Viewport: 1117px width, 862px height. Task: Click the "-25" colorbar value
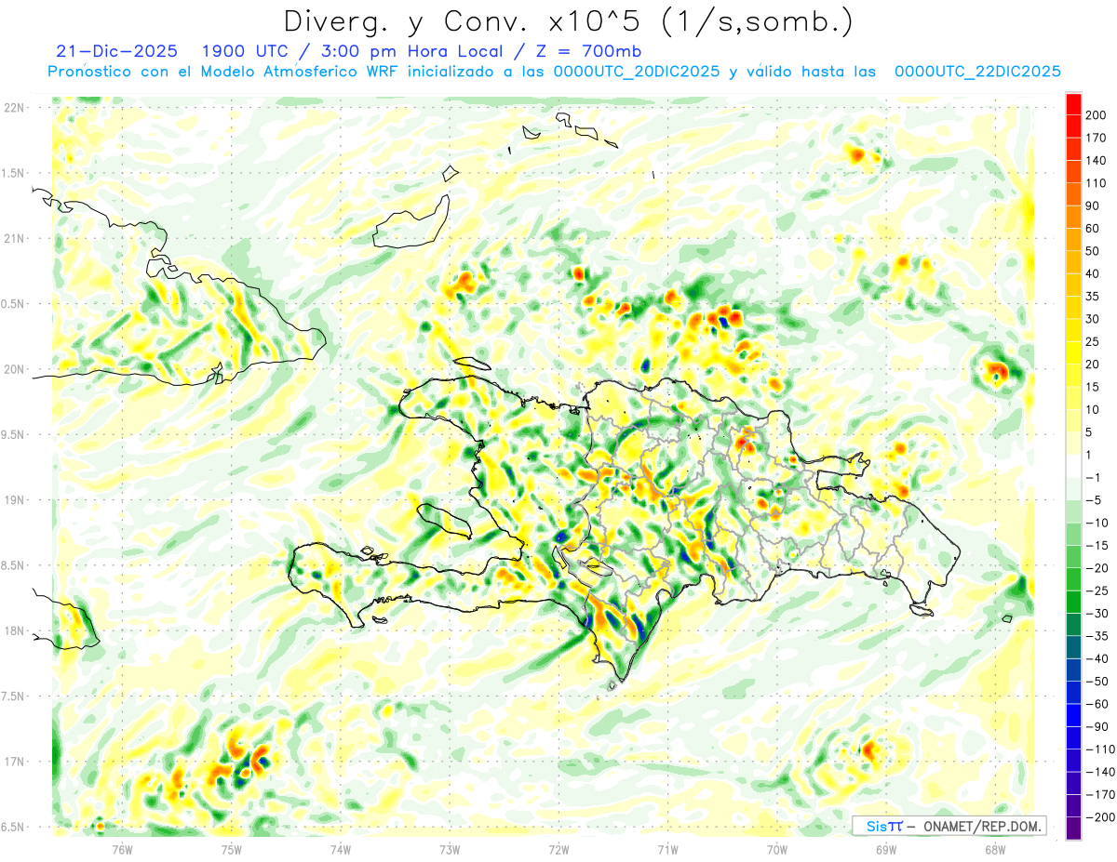1097,590
